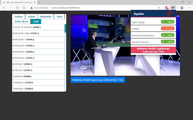193x120 pixels.
Task: Switch to the Tenis tab
Action: pos(59,16)
